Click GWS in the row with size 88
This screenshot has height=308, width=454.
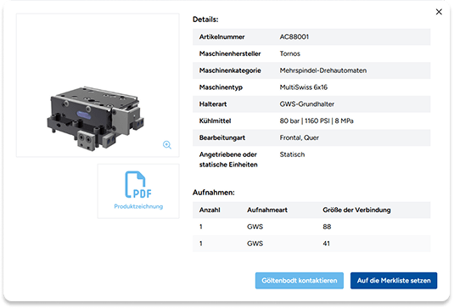coord(255,227)
